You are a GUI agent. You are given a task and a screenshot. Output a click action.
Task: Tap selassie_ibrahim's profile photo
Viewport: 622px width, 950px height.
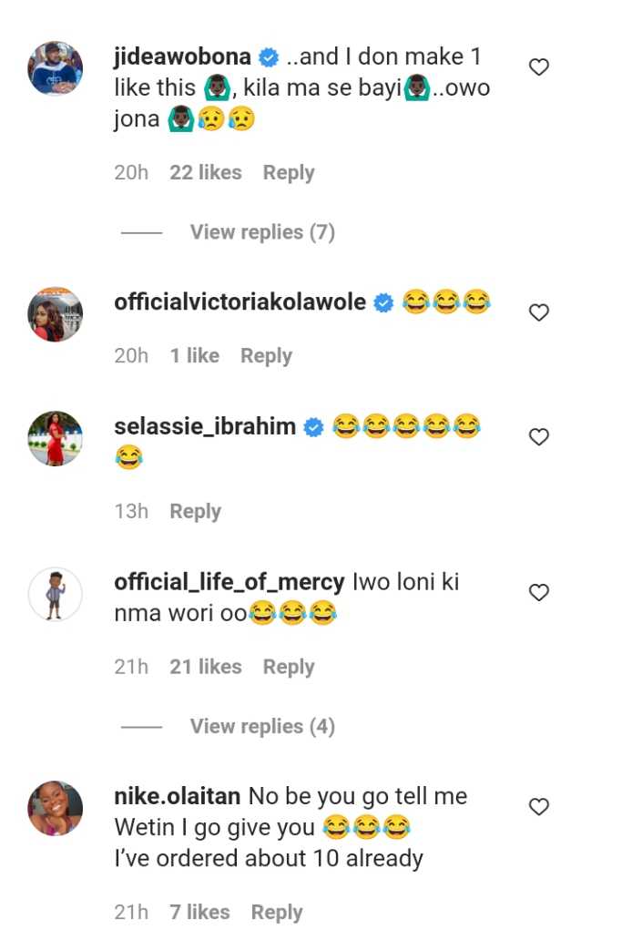(x=56, y=438)
